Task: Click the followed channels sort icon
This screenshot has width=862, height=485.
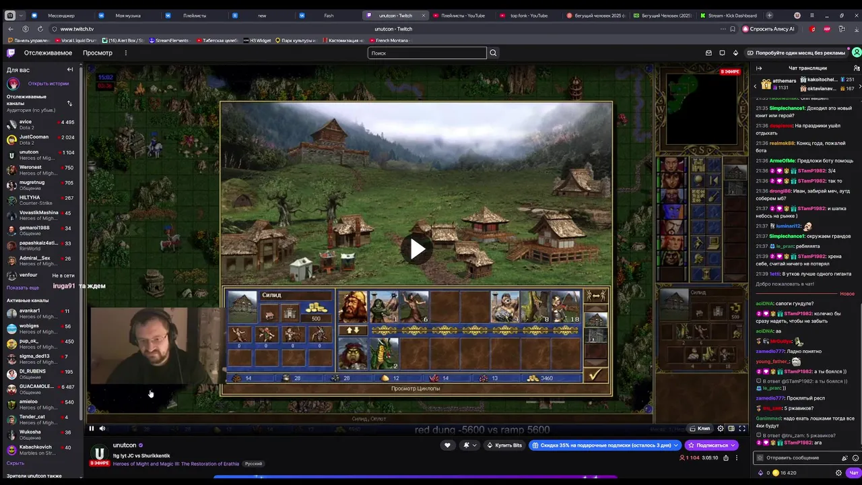Action: (69, 103)
